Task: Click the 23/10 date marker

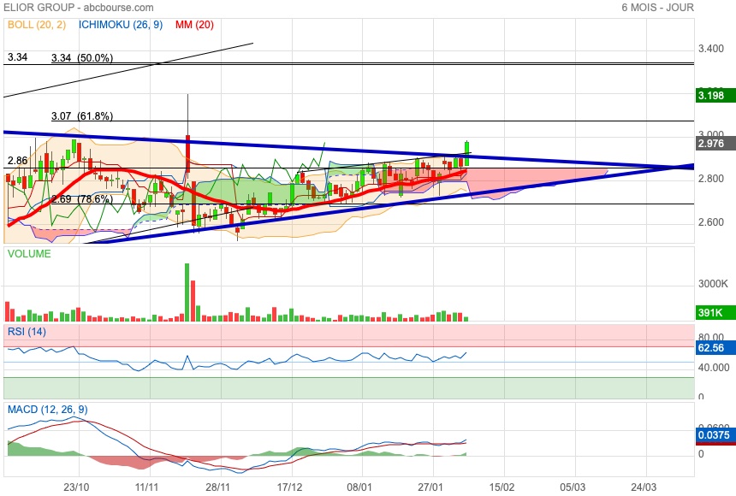Action: coord(77,487)
